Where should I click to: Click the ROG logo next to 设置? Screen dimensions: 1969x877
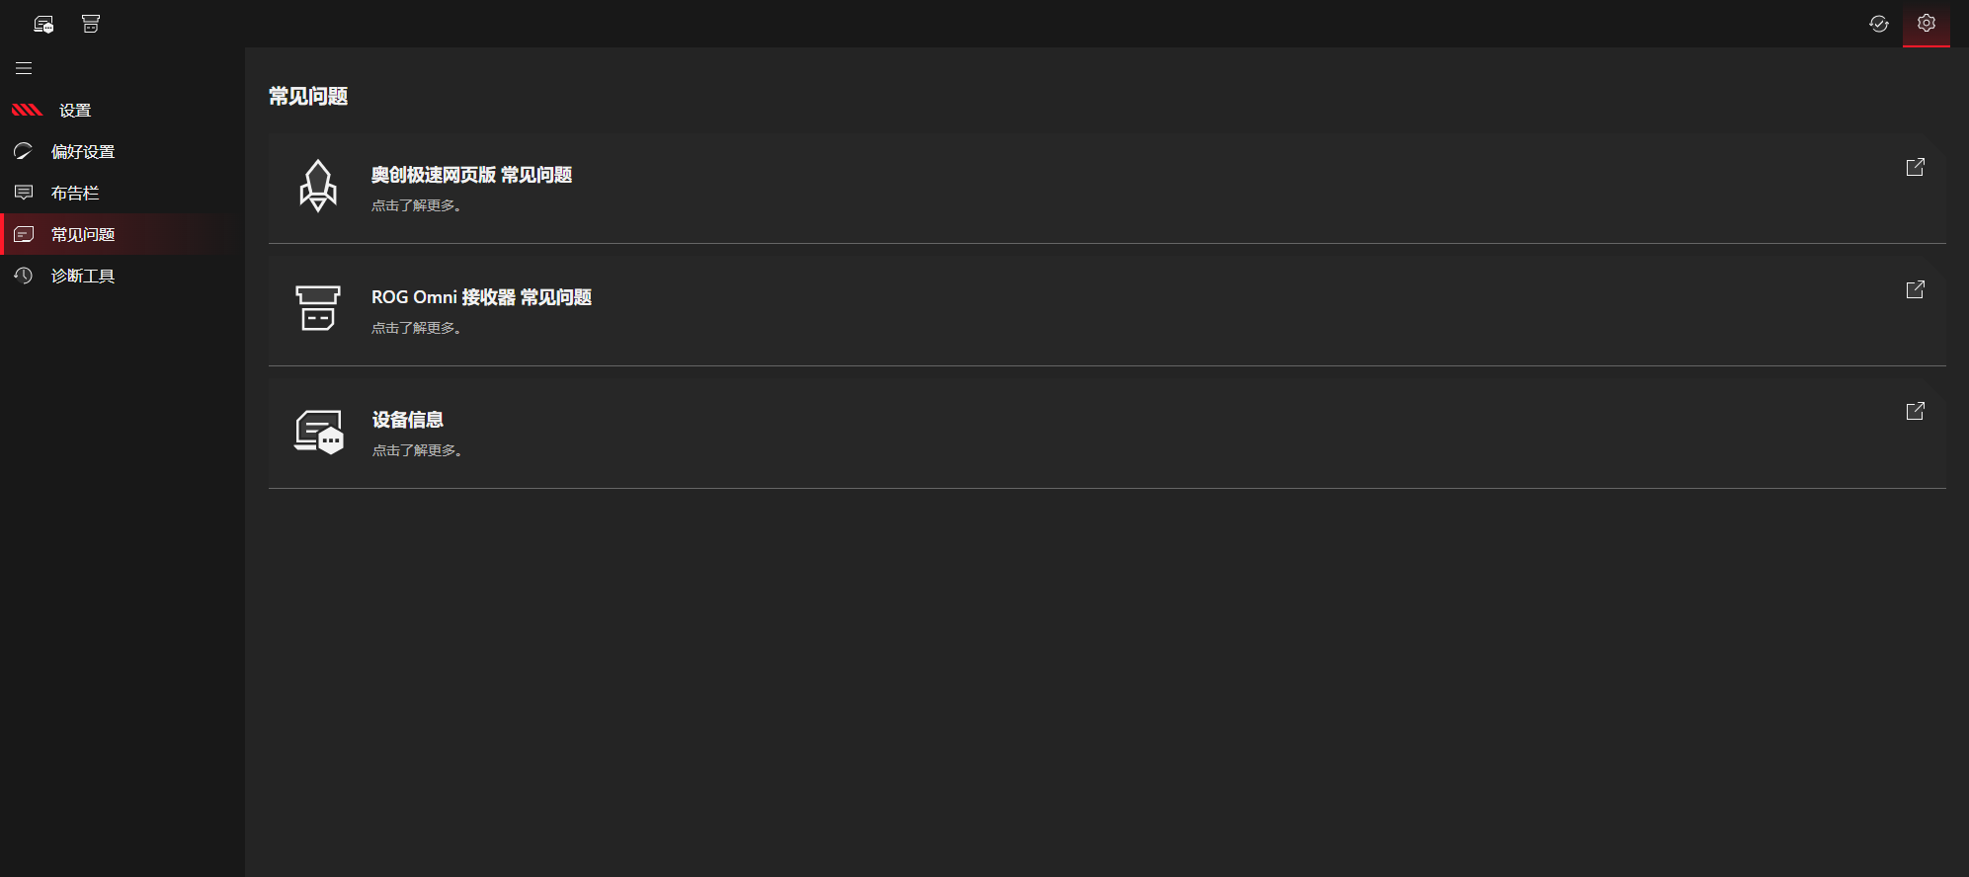(x=27, y=110)
